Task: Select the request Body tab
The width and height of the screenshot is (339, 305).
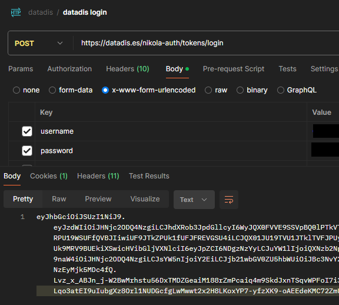Action: (x=177, y=69)
